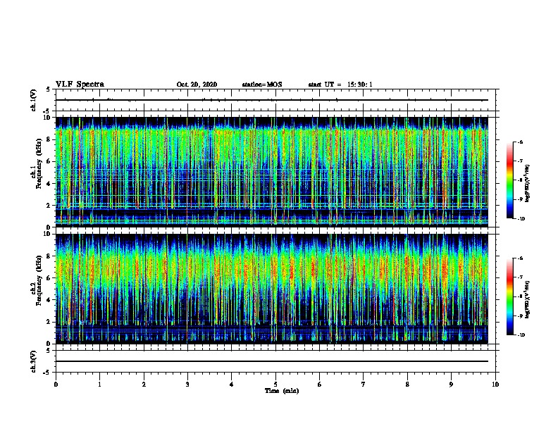Viewport: 558px width, 431px height.
Task: Click the "1" minute tick label
Action: pyautogui.click(x=100, y=385)
